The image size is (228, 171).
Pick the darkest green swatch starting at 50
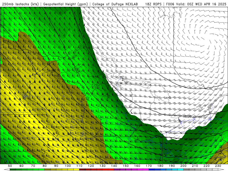point(13,170)
